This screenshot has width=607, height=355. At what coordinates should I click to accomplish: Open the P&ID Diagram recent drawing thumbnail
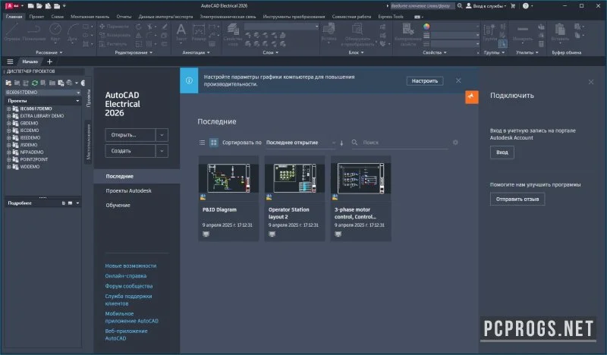[228, 178]
